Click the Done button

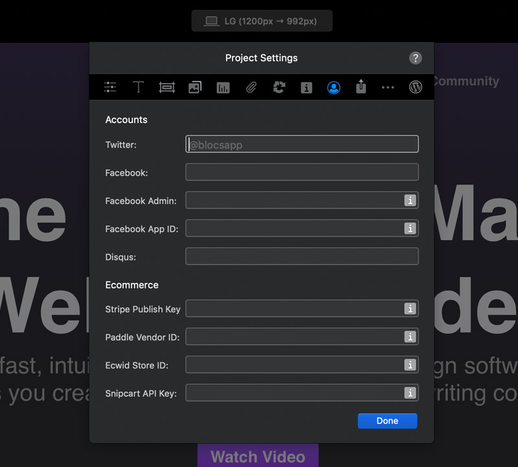tap(387, 421)
